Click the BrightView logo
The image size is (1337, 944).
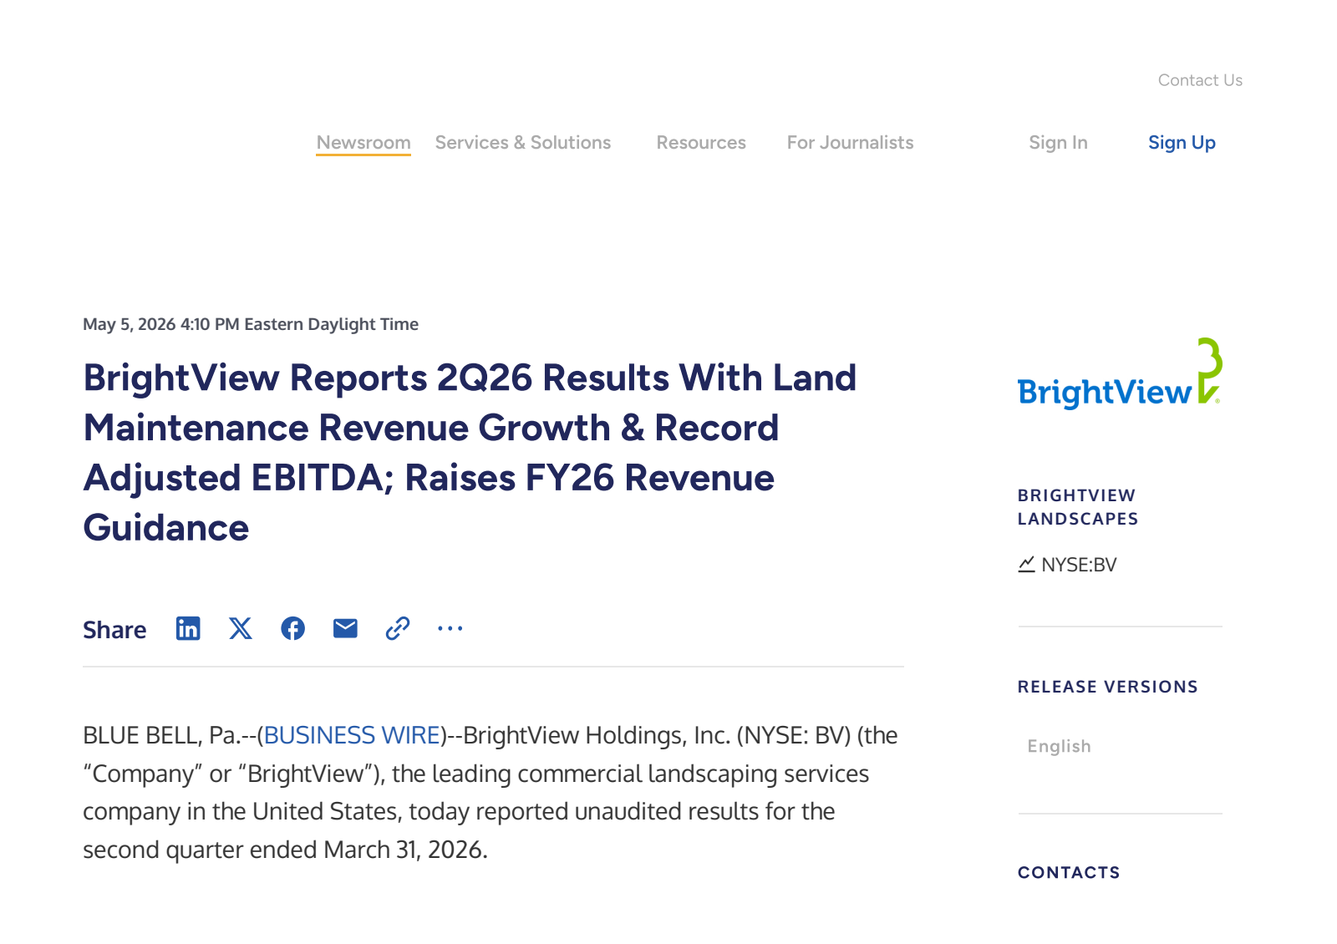1120,373
